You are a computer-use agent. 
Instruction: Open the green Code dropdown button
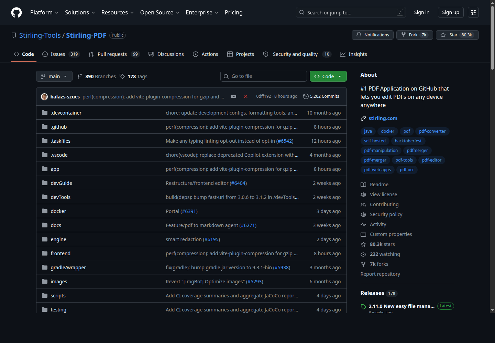click(328, 76)
